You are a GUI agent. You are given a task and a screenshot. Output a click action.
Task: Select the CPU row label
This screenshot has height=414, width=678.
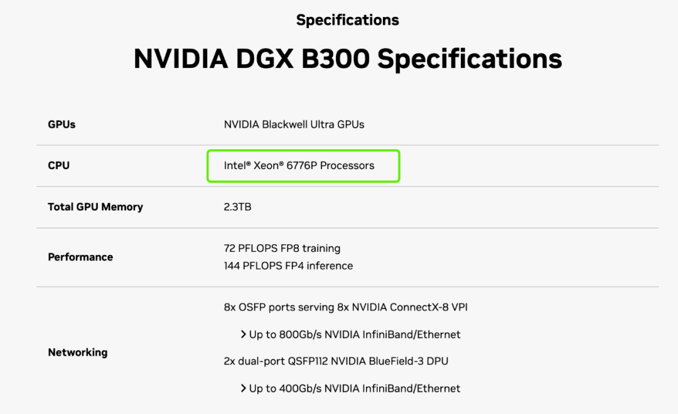[58, 166]
